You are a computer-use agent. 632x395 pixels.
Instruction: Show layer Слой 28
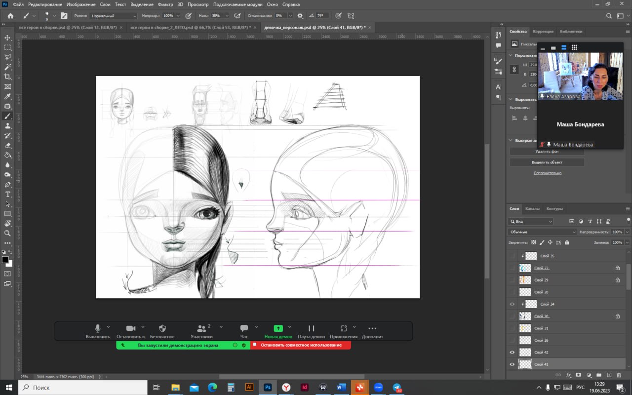pos(512,292)
